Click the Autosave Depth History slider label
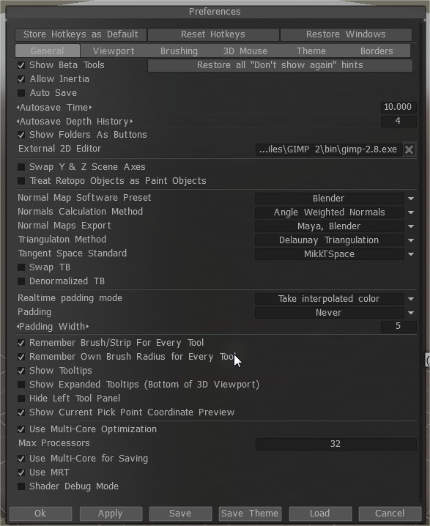The image size is (430, 526). point(75,122)
